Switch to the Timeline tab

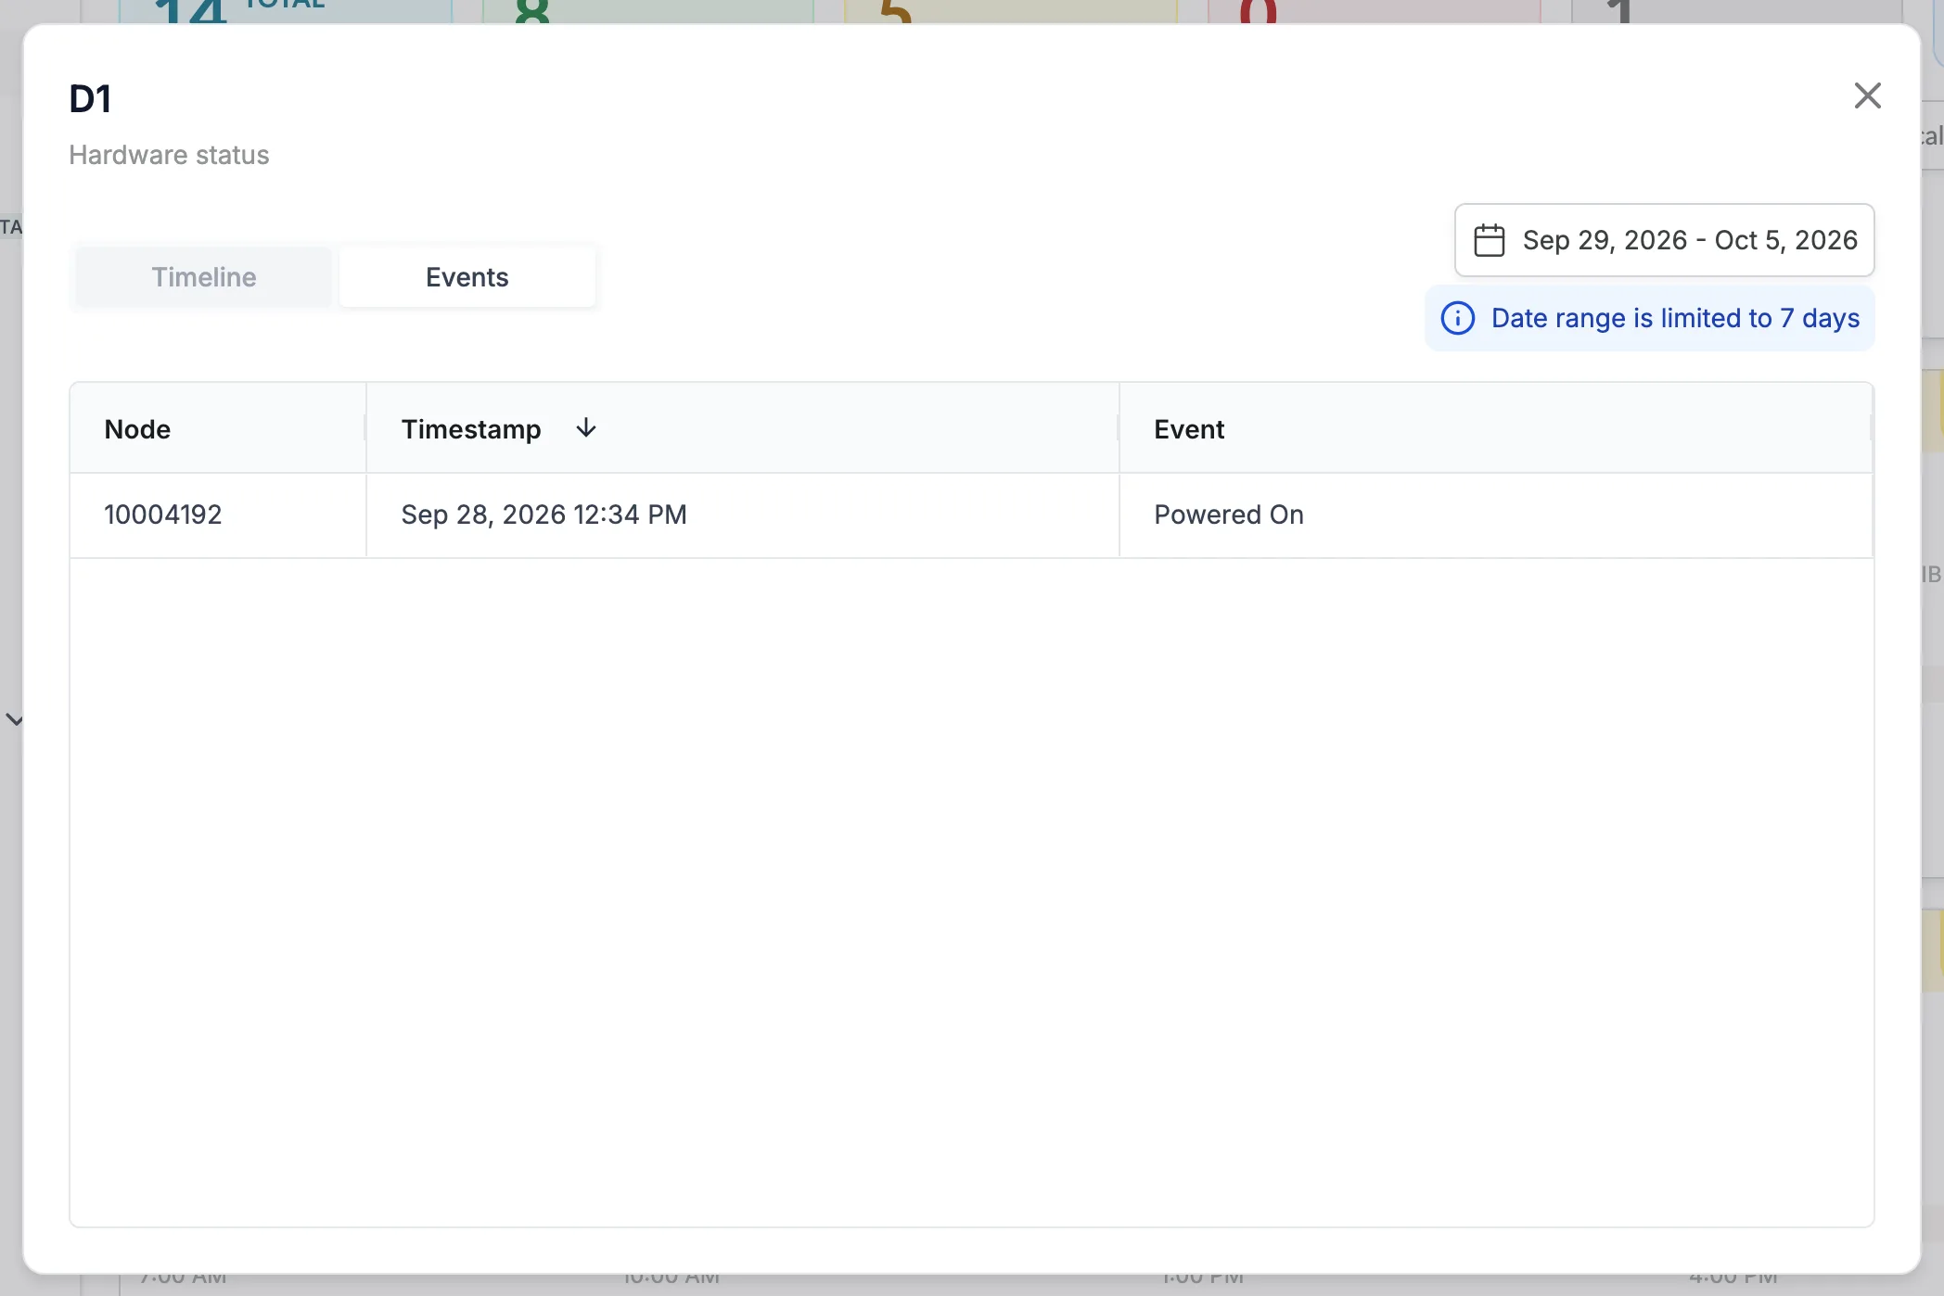(x=203, y=277)
